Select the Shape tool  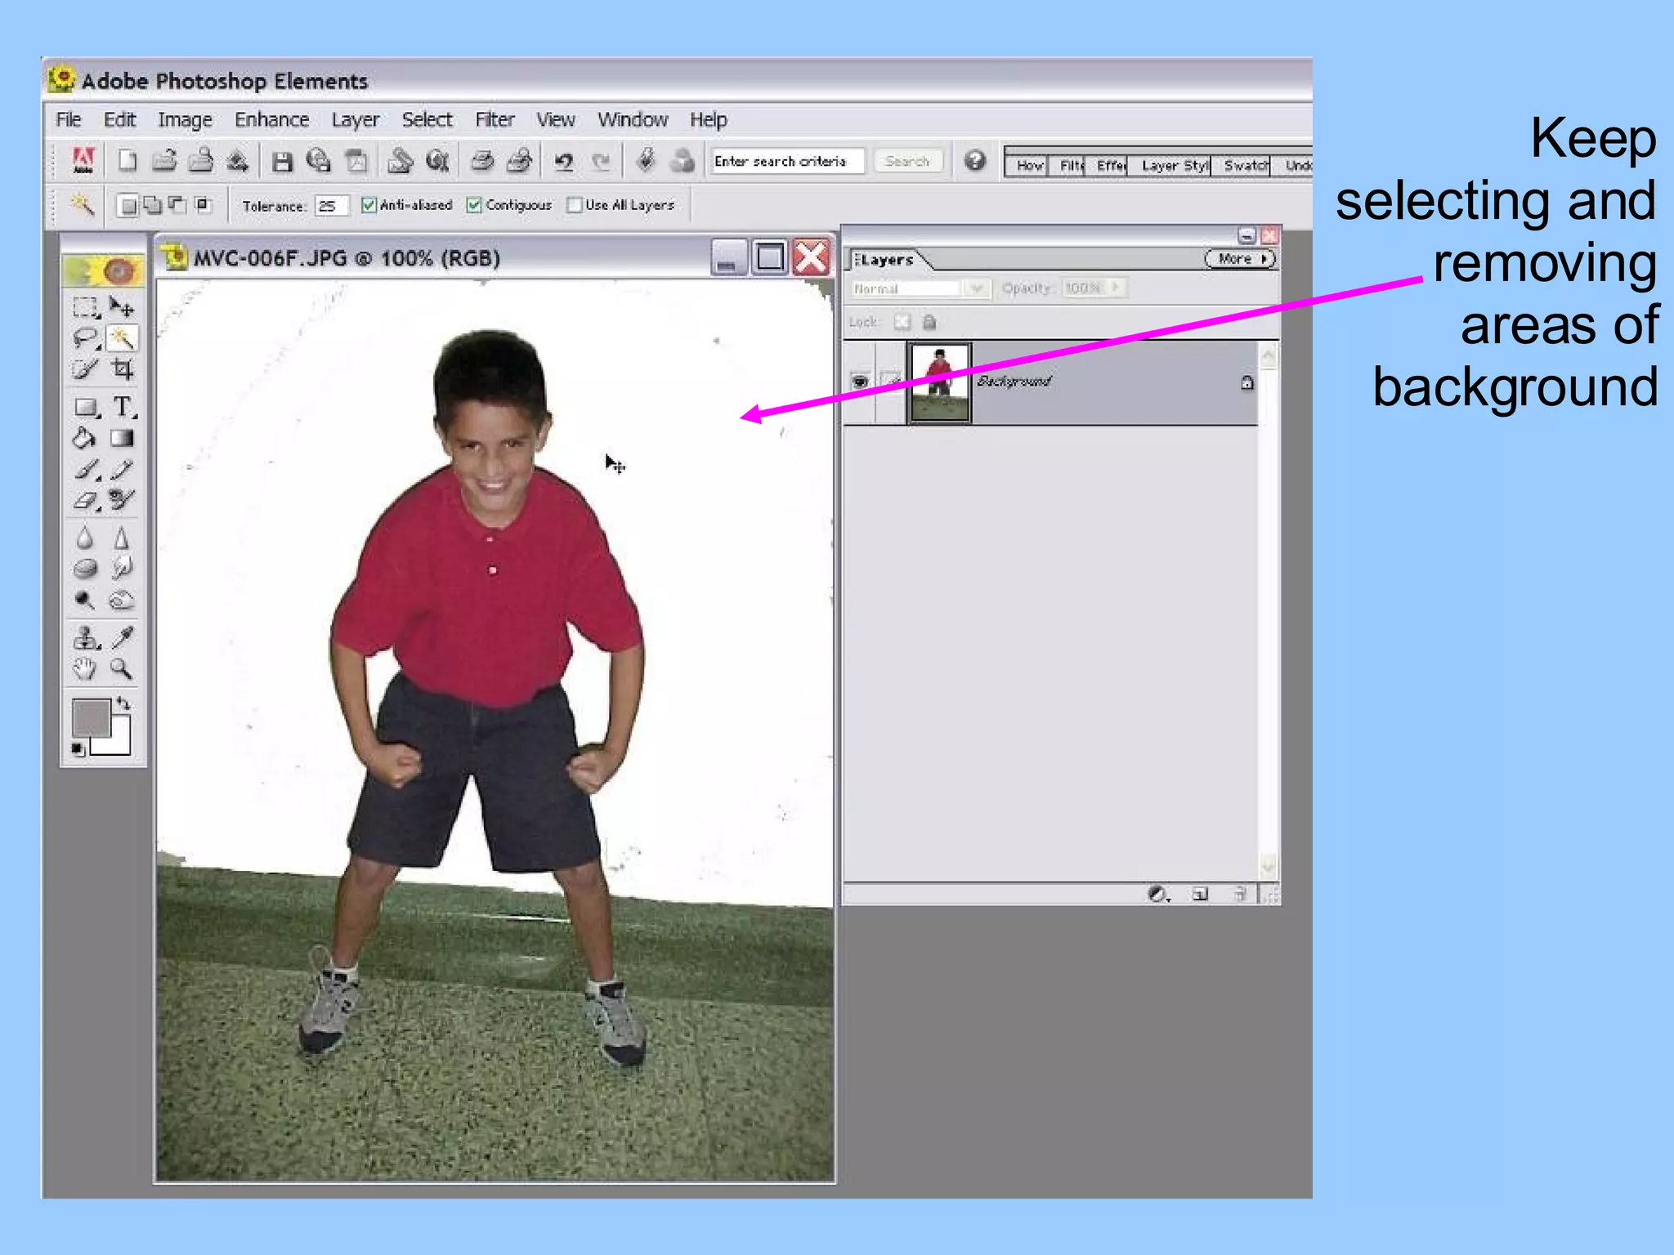pos(85,407)
